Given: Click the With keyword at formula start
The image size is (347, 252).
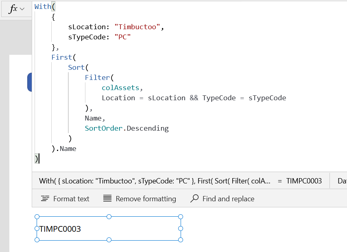Looking at the screenshot, I should 42,6.
